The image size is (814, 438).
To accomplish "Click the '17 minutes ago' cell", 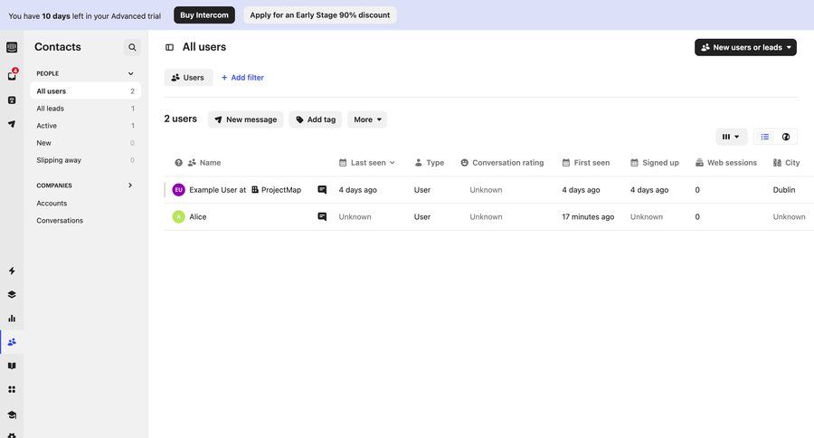I will click(588, 216).
